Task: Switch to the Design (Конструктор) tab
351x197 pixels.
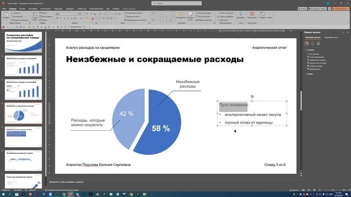Action: pyautogui.click(x=46, y=9)
